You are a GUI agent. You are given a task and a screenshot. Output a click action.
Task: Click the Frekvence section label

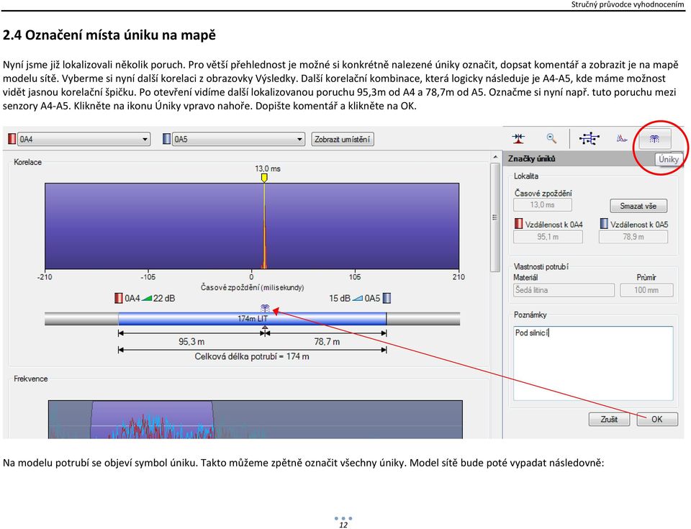coord(30,379)
